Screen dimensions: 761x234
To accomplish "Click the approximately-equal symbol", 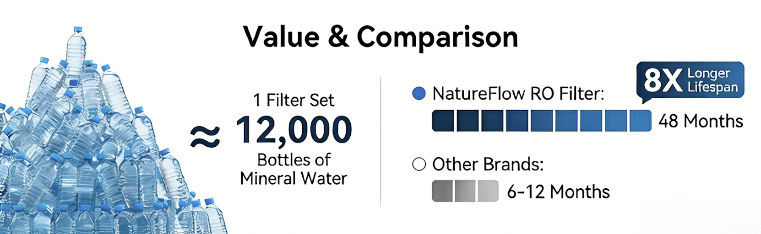I will click(205, 137).
